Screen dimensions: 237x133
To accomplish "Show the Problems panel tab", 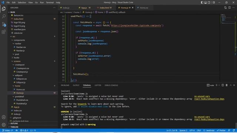I will 65,85.
